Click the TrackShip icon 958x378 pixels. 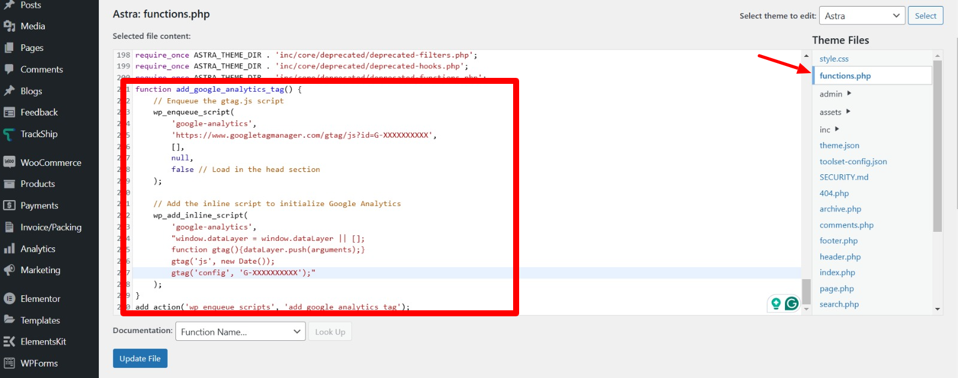pyautogui.click(x=9, y=134)
